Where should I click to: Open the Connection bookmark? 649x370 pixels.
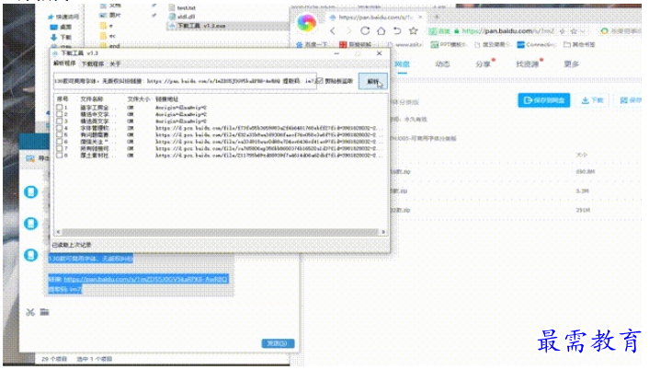coord(537,45)
